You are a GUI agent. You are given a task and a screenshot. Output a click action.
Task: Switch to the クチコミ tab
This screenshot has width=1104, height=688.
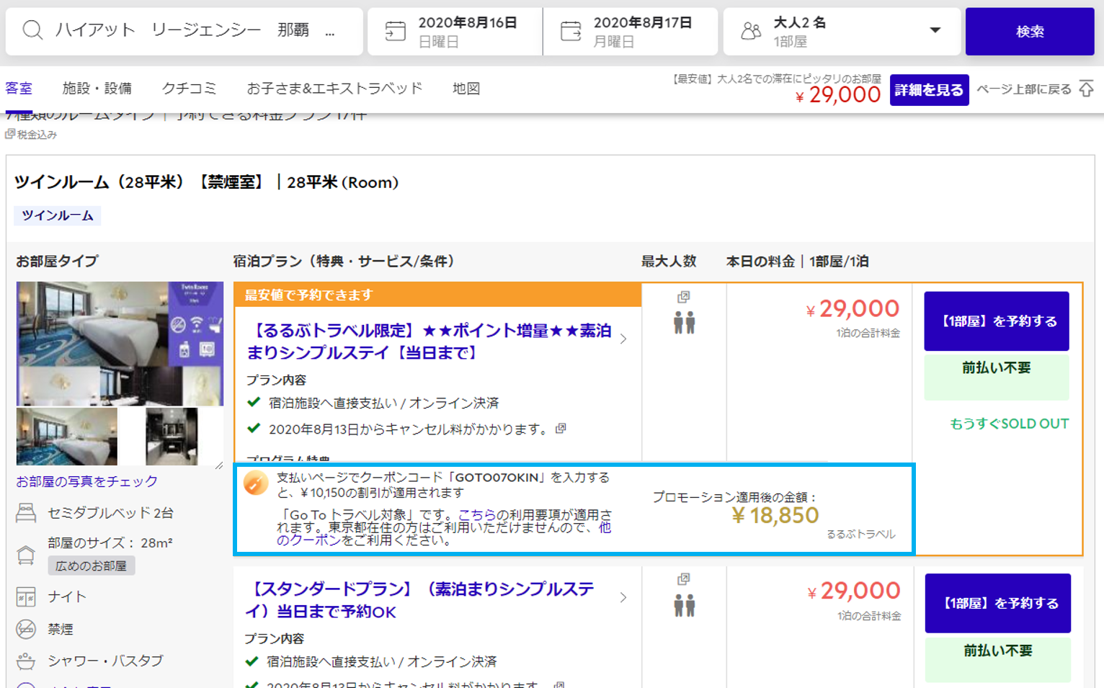tap(189, 89)
